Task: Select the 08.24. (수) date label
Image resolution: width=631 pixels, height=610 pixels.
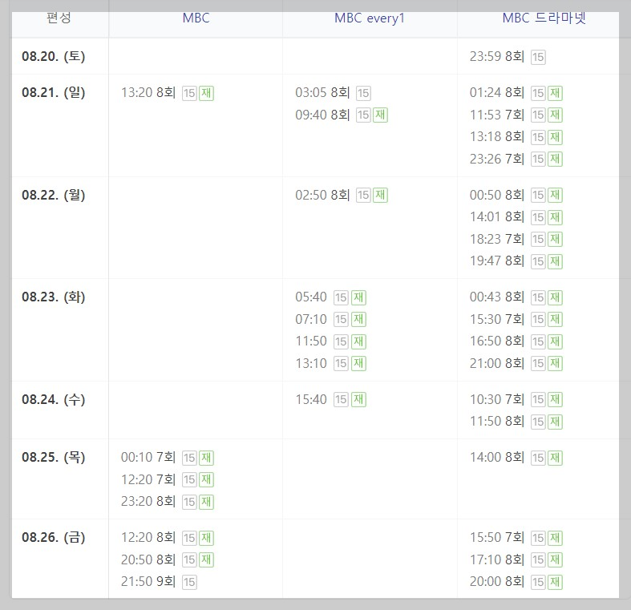Action: click(x=54, y=399)
